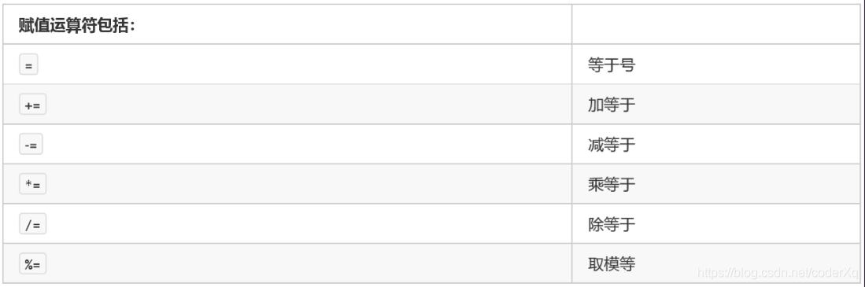Click the 除等于 description cell

(x=715, y=223)
